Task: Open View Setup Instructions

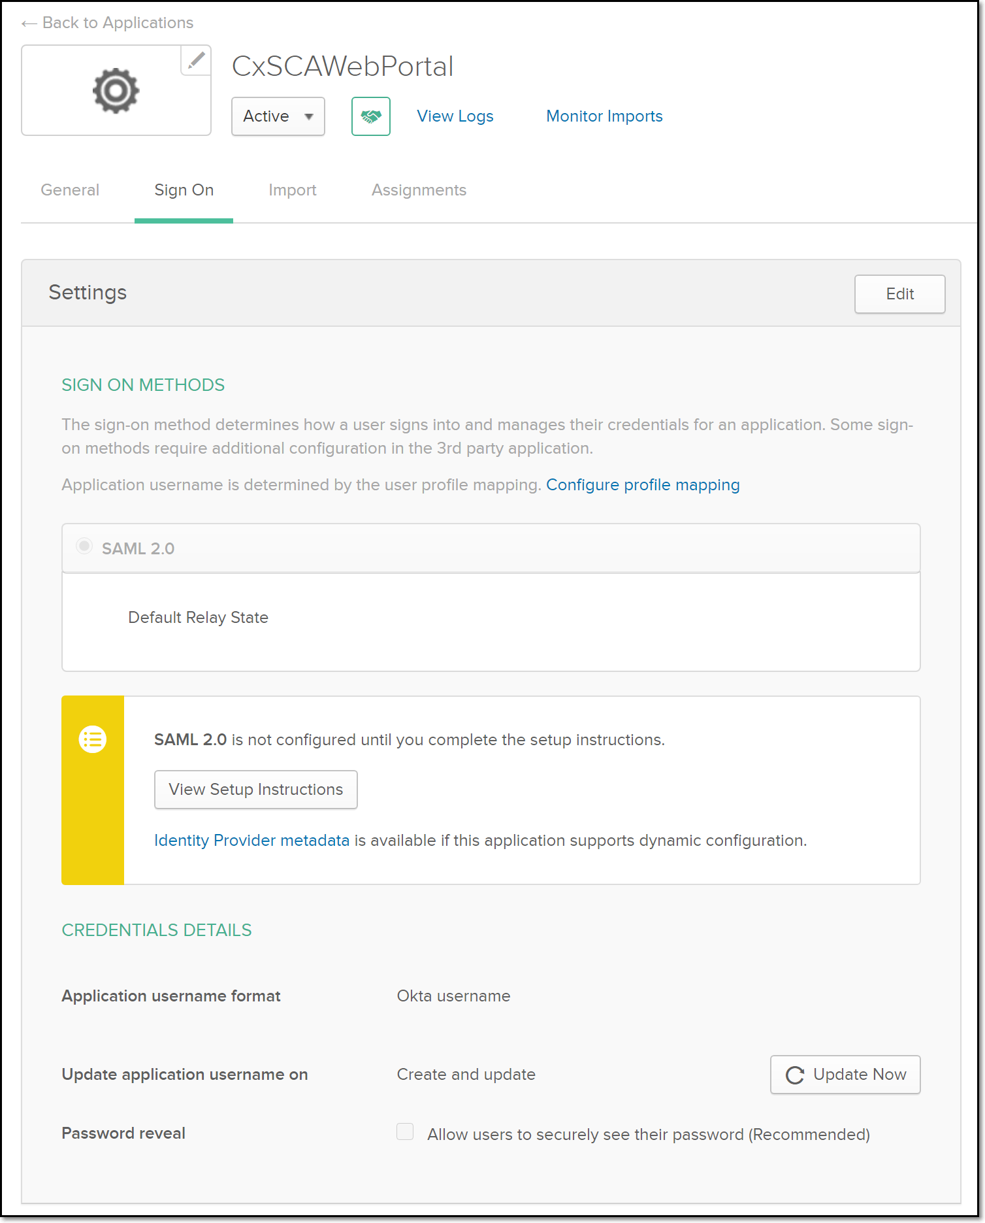Action: pos(255,790)
